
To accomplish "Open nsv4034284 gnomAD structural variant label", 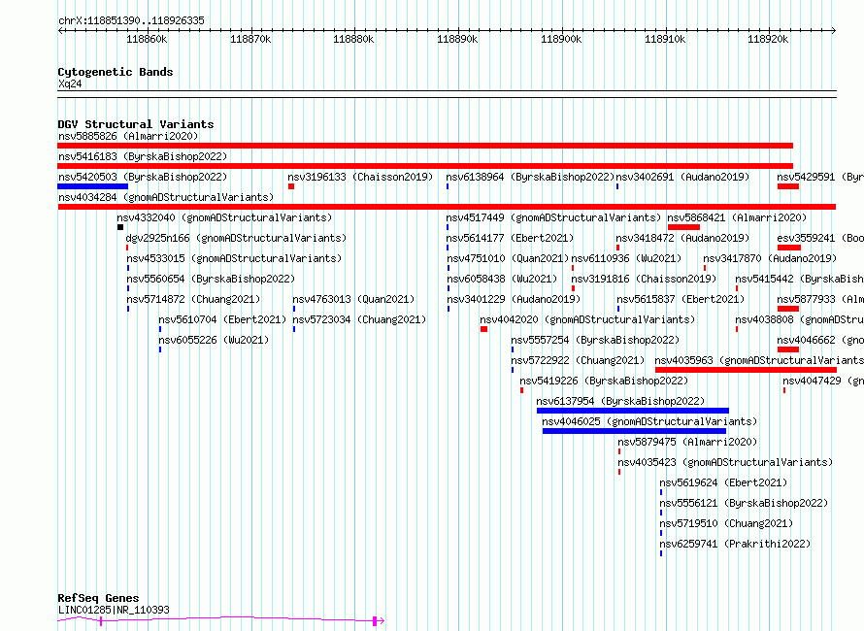I will click(x=166, y=197).
